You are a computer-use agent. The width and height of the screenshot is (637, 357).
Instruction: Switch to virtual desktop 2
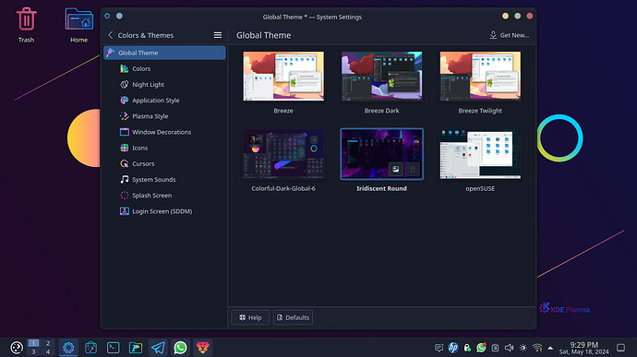(x=48, y=343)
